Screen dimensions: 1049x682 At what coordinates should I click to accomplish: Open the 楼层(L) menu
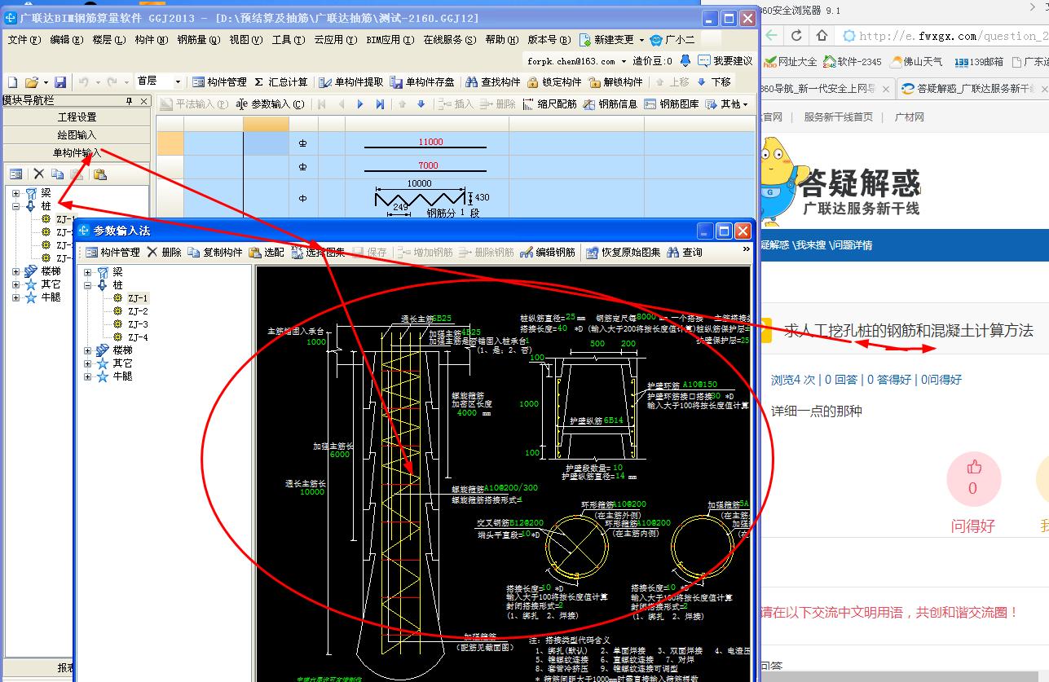(x=109, y=40)
